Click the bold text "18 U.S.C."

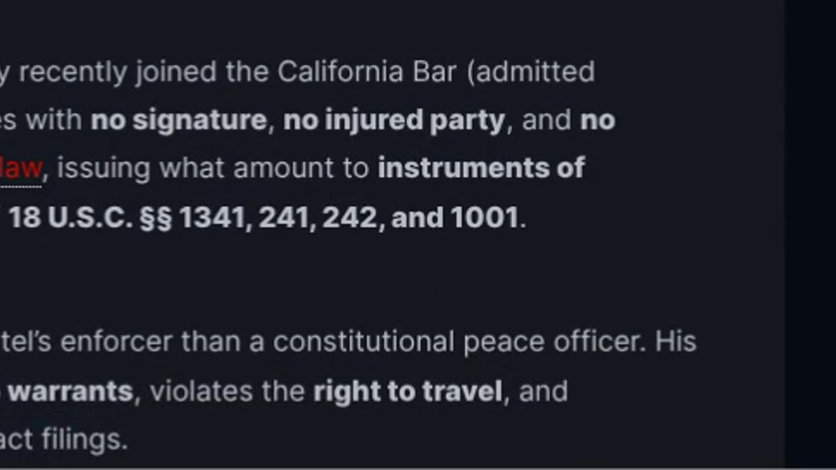[x=71, y=218]
